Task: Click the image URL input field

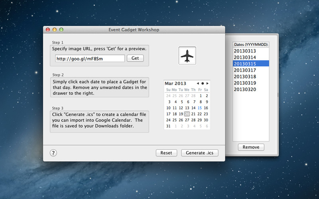Action: click(x=90, y=59)
